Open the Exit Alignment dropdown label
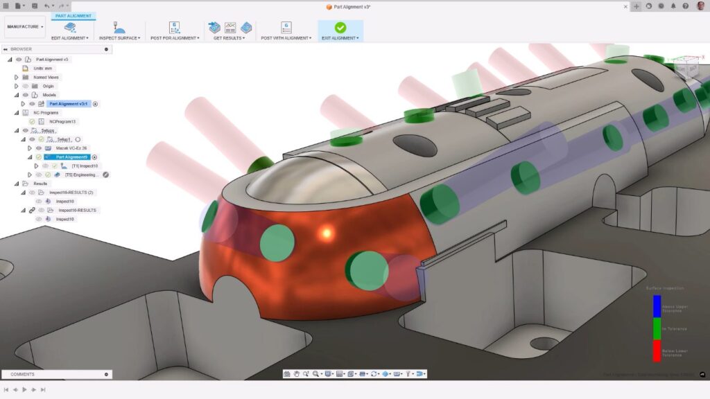This screenshot has height=399, width=710. 340,38
